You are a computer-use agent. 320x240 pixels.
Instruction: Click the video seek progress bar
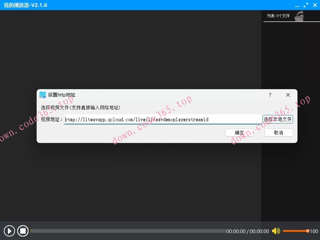[128, 231]
